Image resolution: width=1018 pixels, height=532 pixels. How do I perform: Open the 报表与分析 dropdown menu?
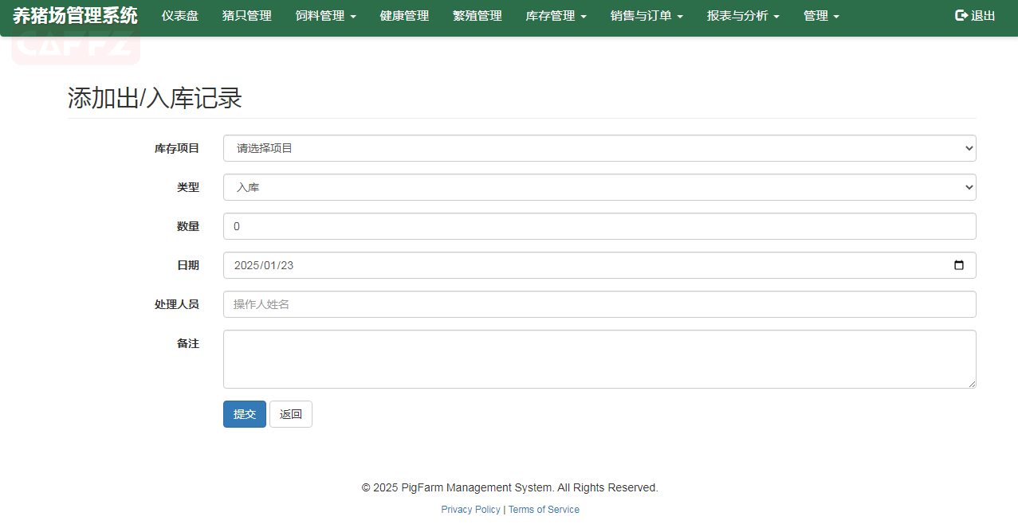coord(743,16)
